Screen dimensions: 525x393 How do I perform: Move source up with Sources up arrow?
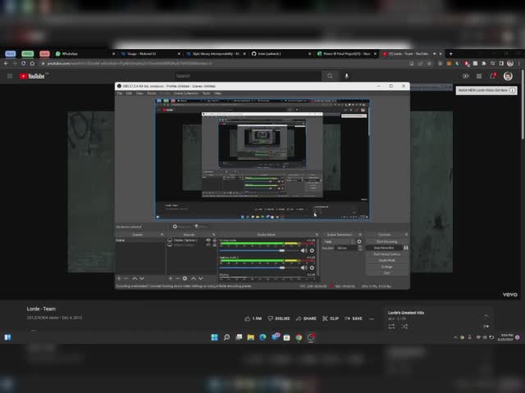pyautogui.click(x=194, y=278)
